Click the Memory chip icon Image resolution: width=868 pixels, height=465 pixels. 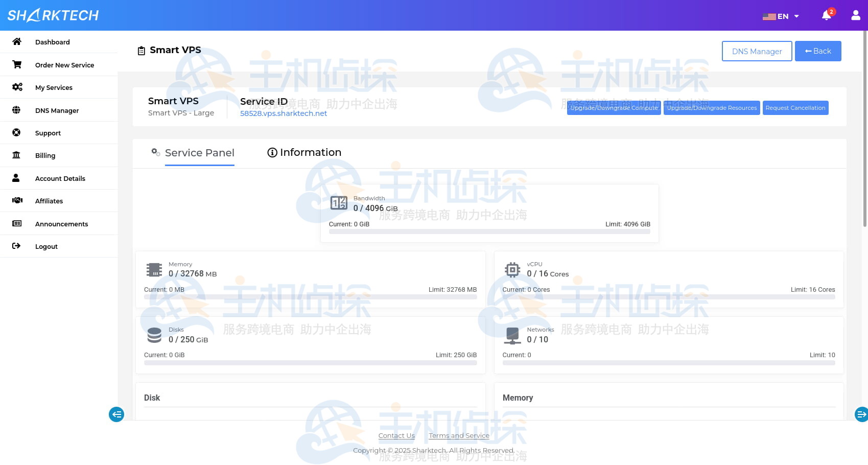[x=154, y=269]
